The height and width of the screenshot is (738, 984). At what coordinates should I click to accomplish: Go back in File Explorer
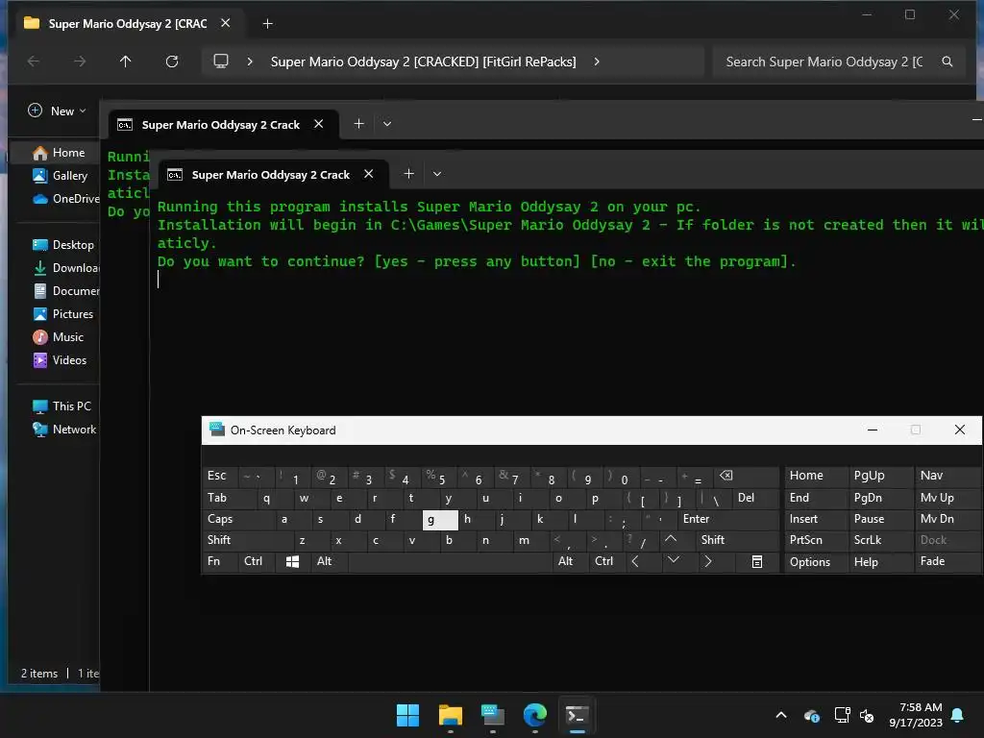34,61
